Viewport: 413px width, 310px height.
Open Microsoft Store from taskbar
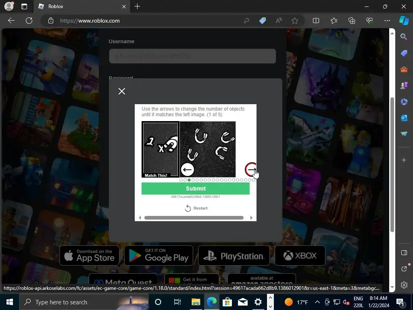point(227,302)
